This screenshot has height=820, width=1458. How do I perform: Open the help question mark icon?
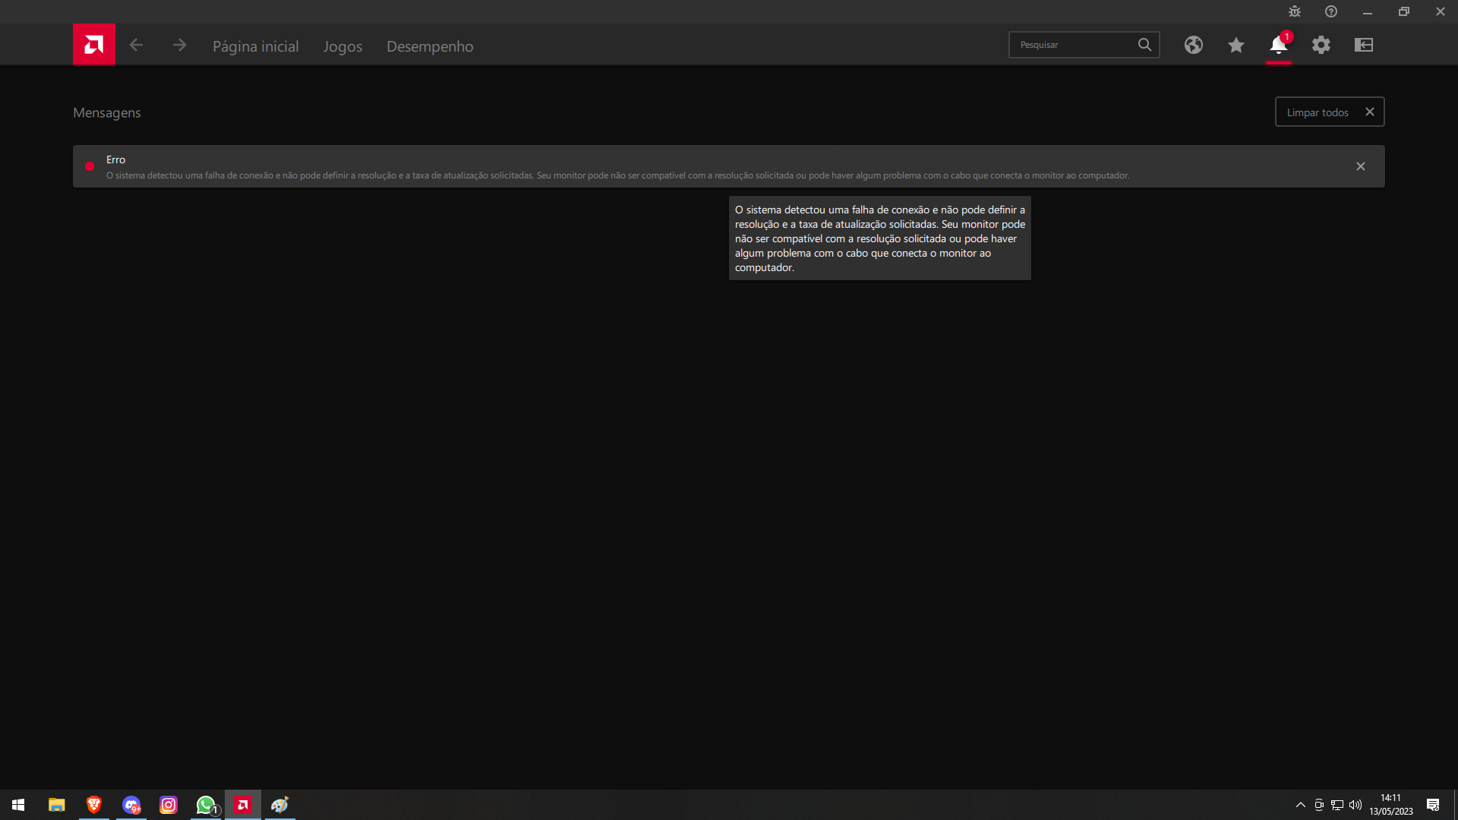click(1331, 11)
